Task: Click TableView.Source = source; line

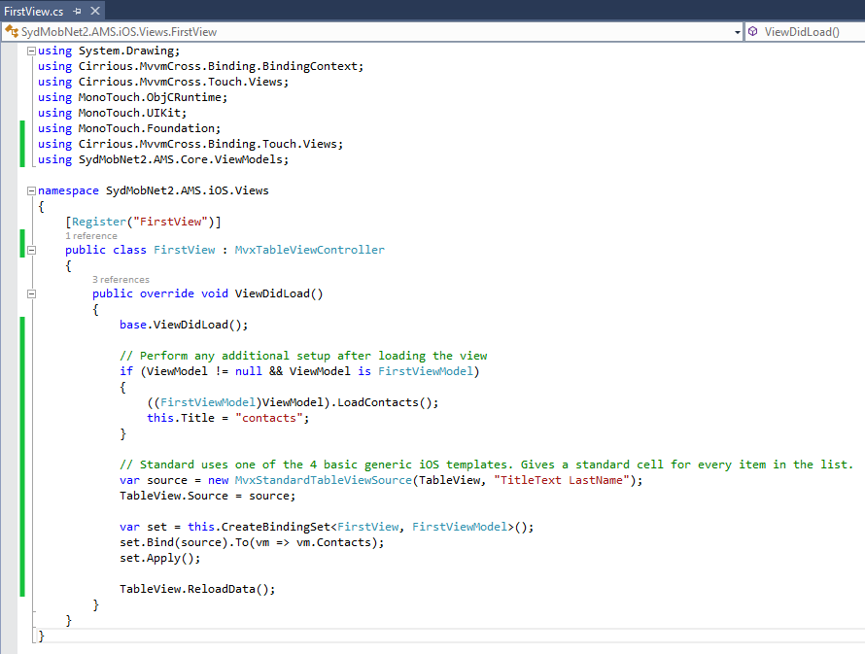Action: click(x=207, y=496)
